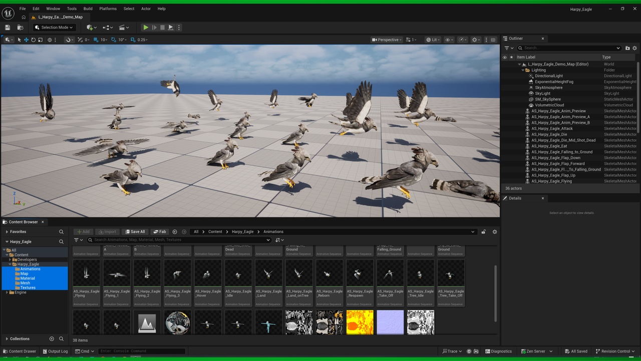641x361 pixels.
Task: Expand the Collections section
Action: point(7,339)
